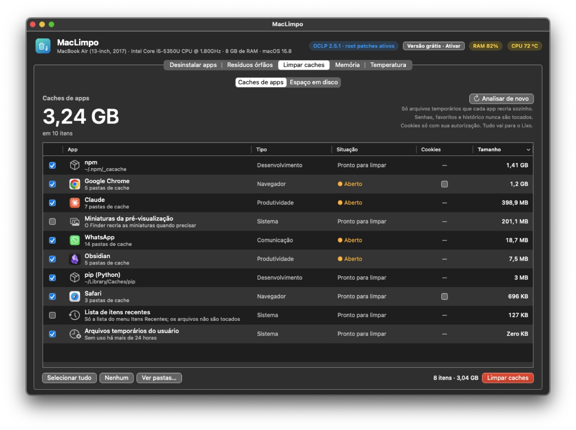Click the Selecionar tudo button
The image size is (576, 430).
[x=69, y=378]
